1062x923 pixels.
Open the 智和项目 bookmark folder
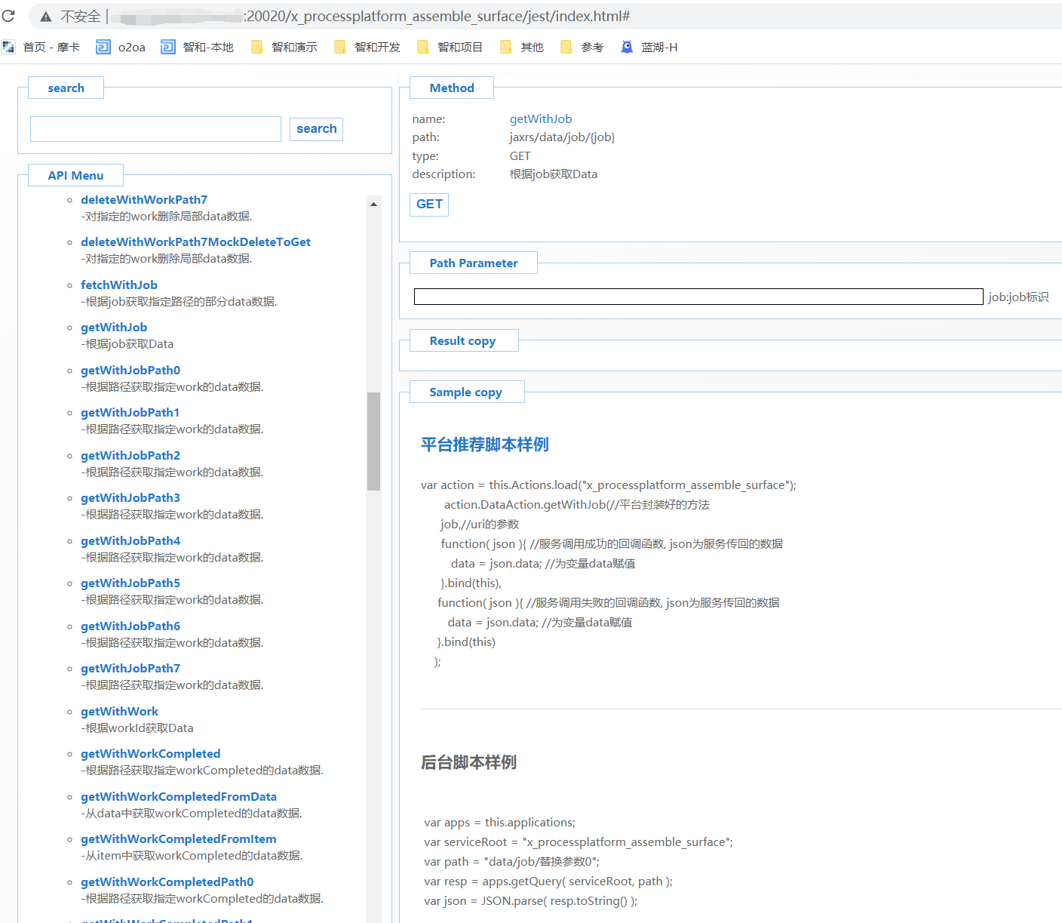pyautogui.click(x=450, y=48)
